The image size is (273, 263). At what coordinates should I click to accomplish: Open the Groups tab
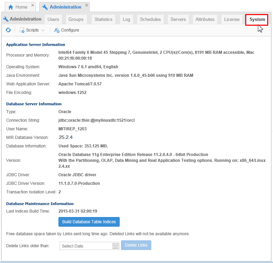pos(76,19)
